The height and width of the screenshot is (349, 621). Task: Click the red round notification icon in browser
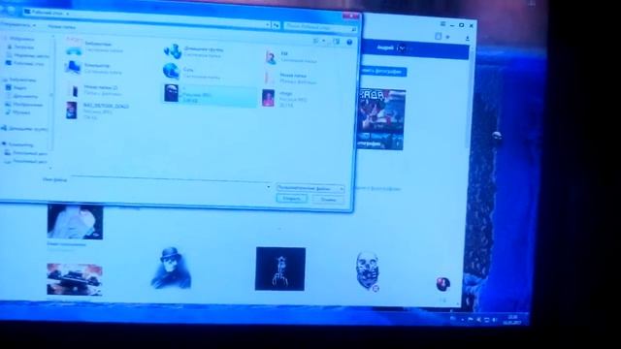tap(442, 284)
